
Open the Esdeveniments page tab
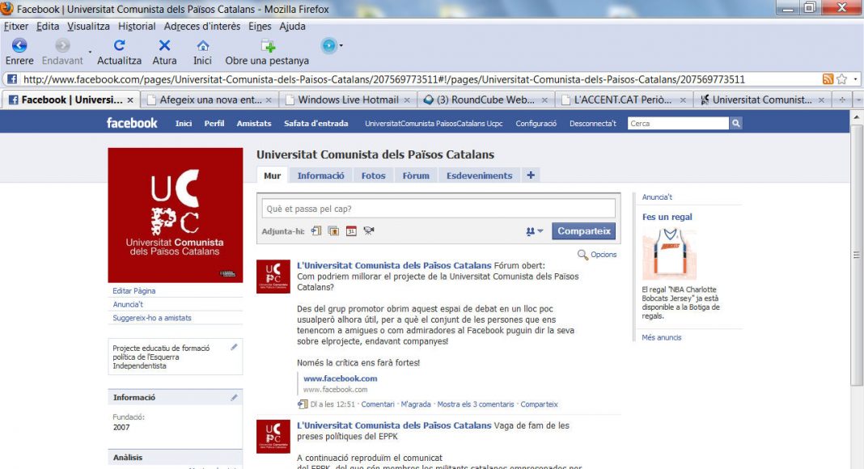point(480,175)
